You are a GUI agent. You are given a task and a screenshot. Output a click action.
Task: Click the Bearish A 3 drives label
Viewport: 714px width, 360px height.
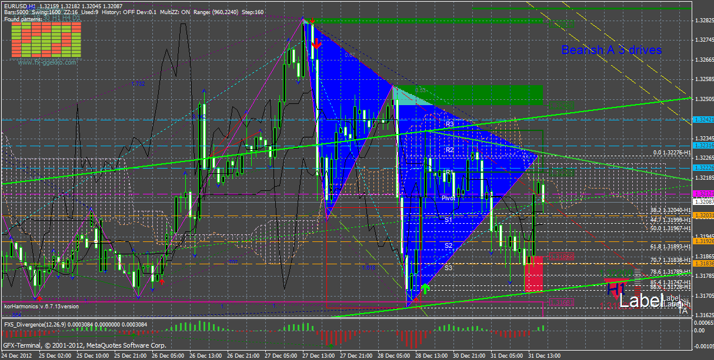point(611,51)
